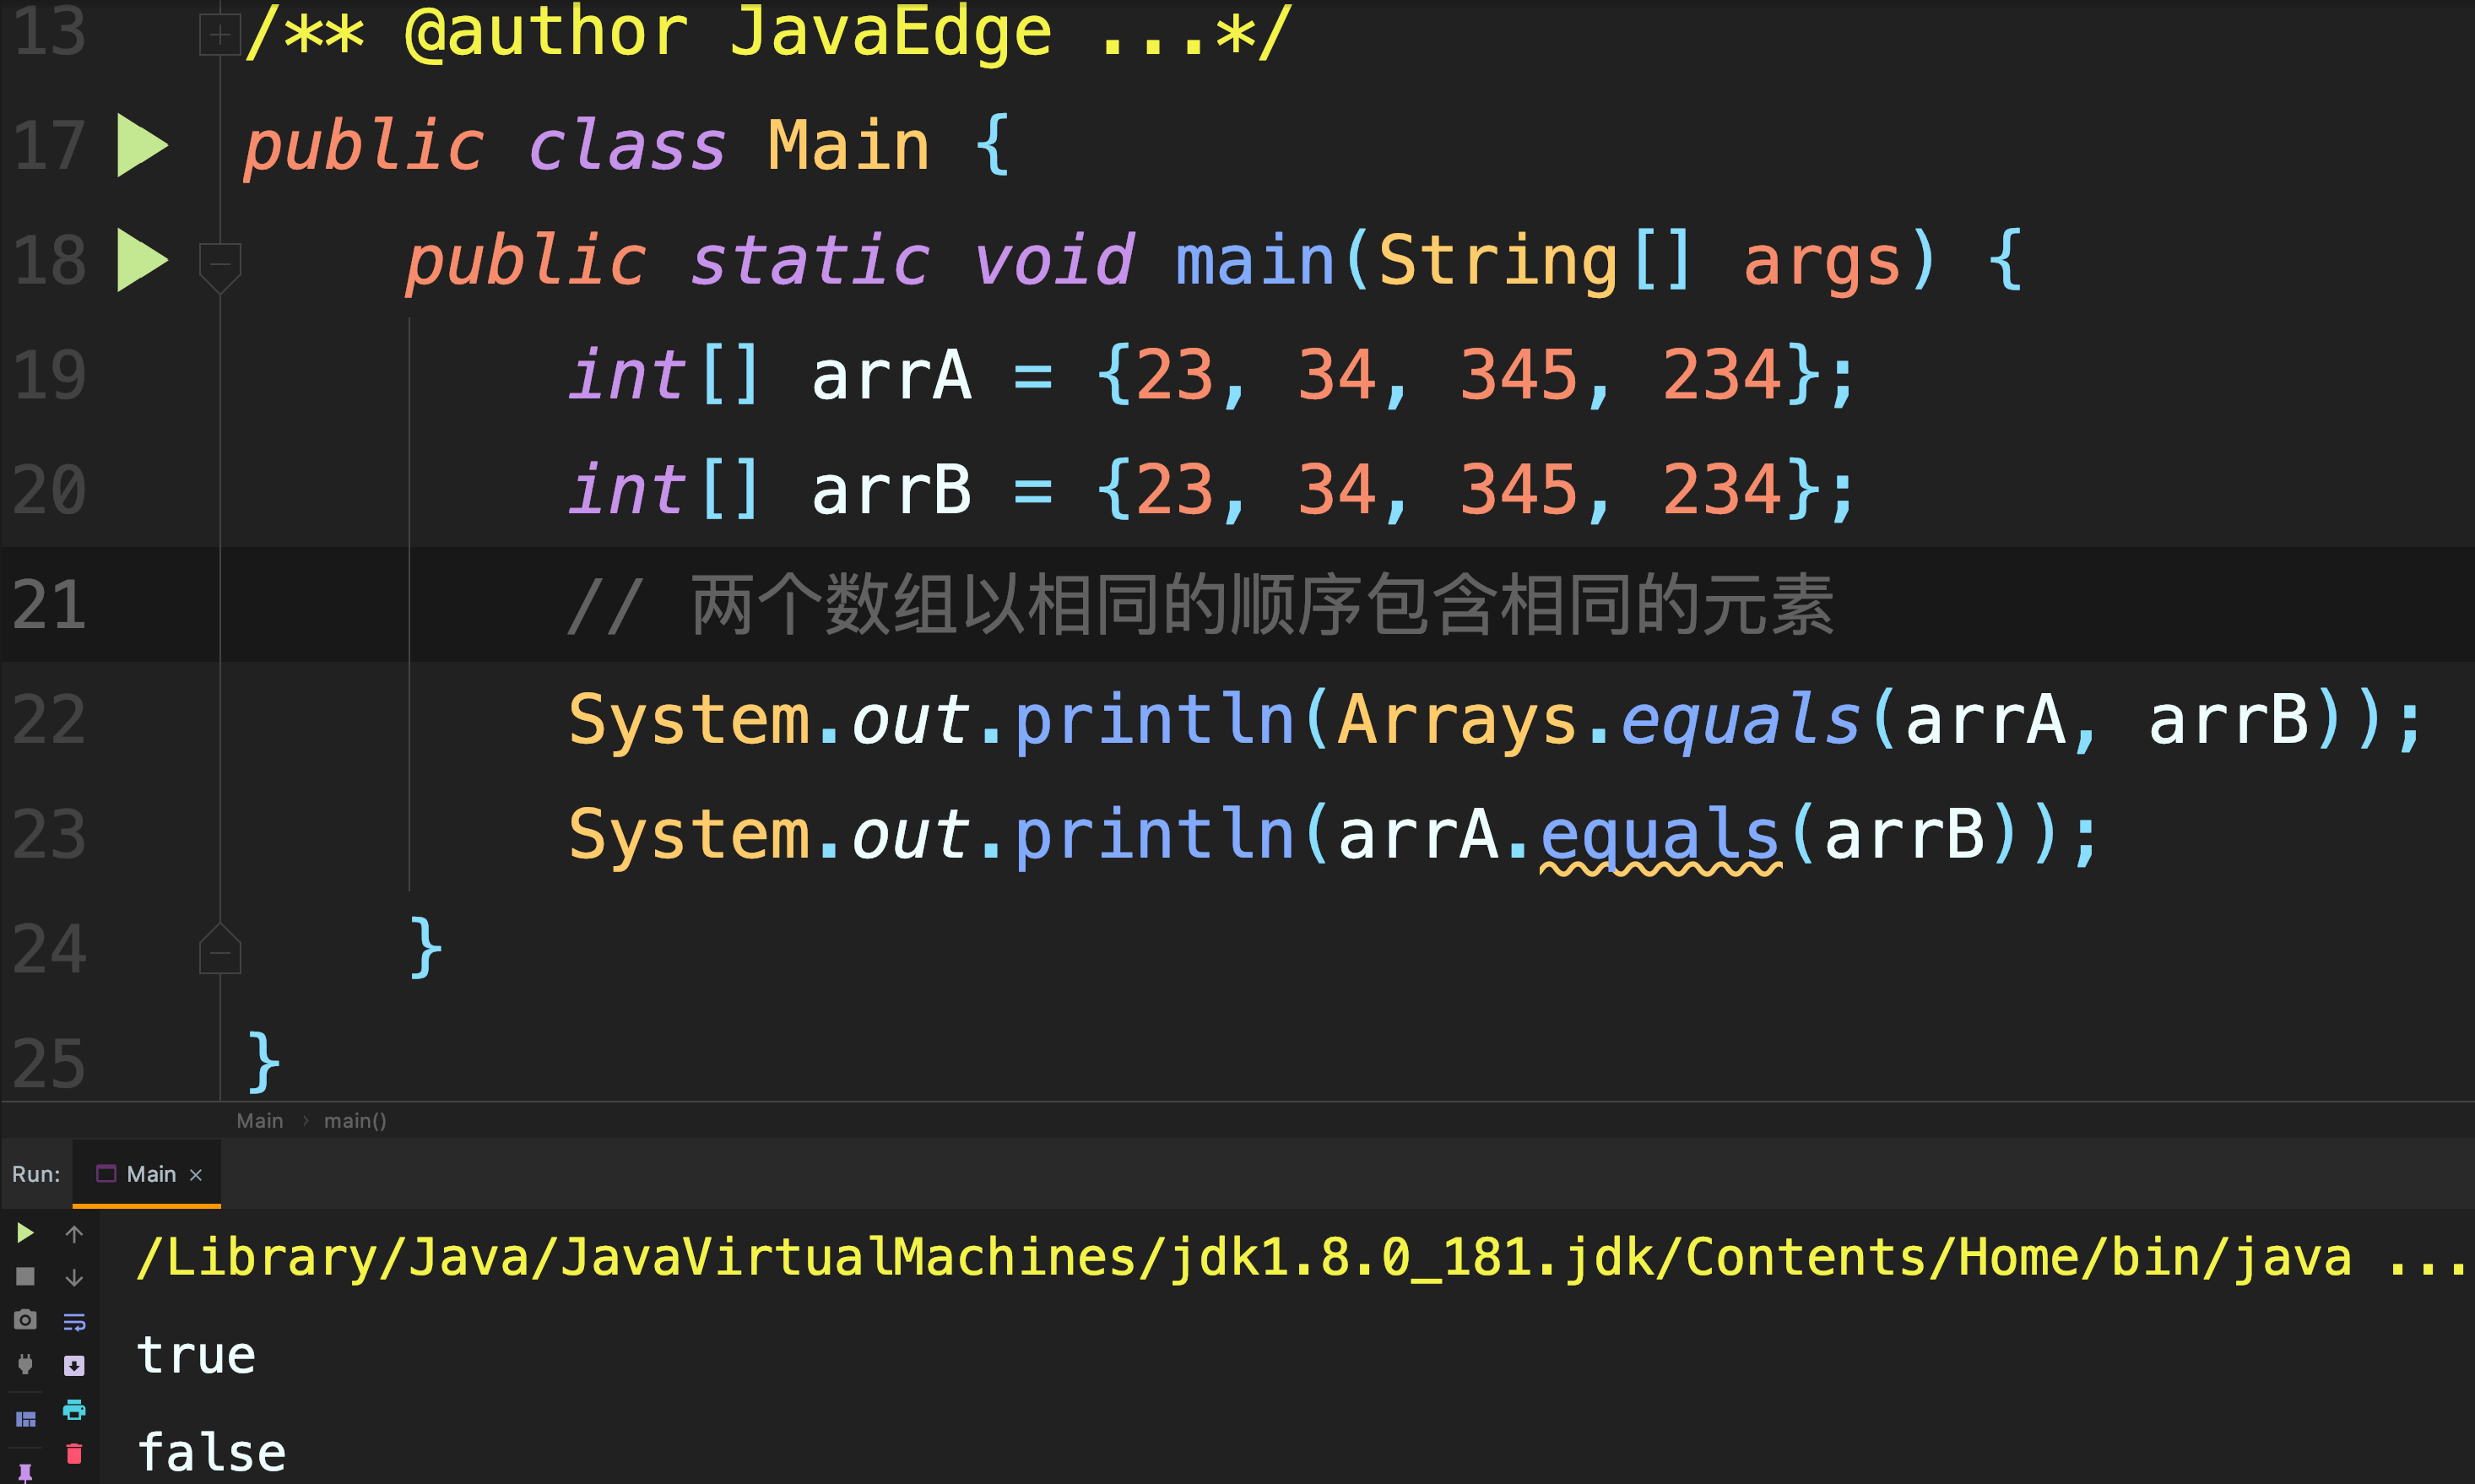
Task: Toggle soft-wrap for console output
Action: [74, 1322]
